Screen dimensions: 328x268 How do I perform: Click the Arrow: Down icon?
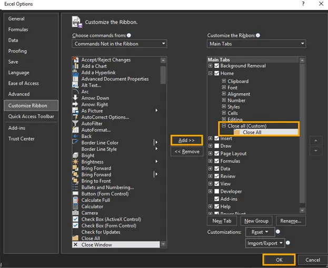point(75,98)
